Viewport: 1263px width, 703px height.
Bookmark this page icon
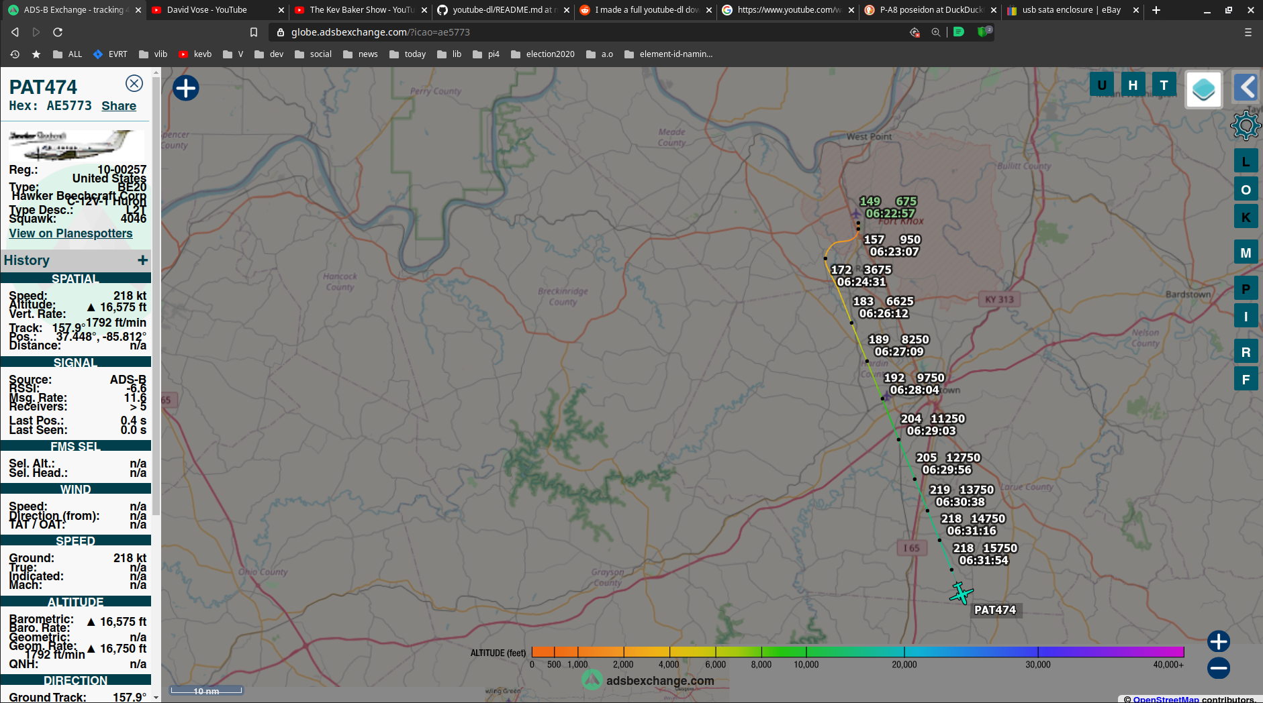254,32
